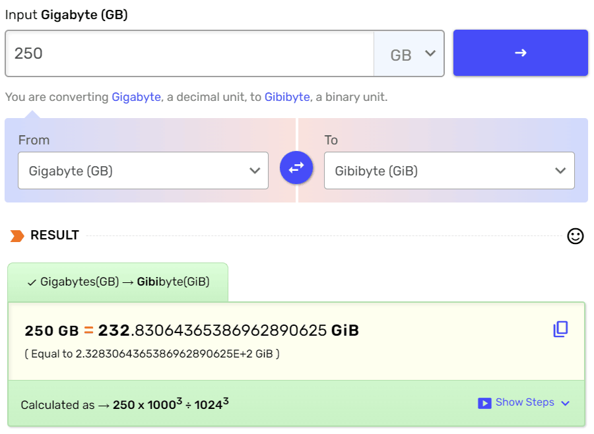Viewport: 594px width, 434px height.
Task: Click the Show Steps link
Action: click(x=525, y=402)
